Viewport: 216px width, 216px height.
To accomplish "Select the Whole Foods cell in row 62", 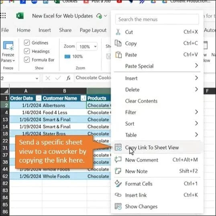I will pos(65,176).
